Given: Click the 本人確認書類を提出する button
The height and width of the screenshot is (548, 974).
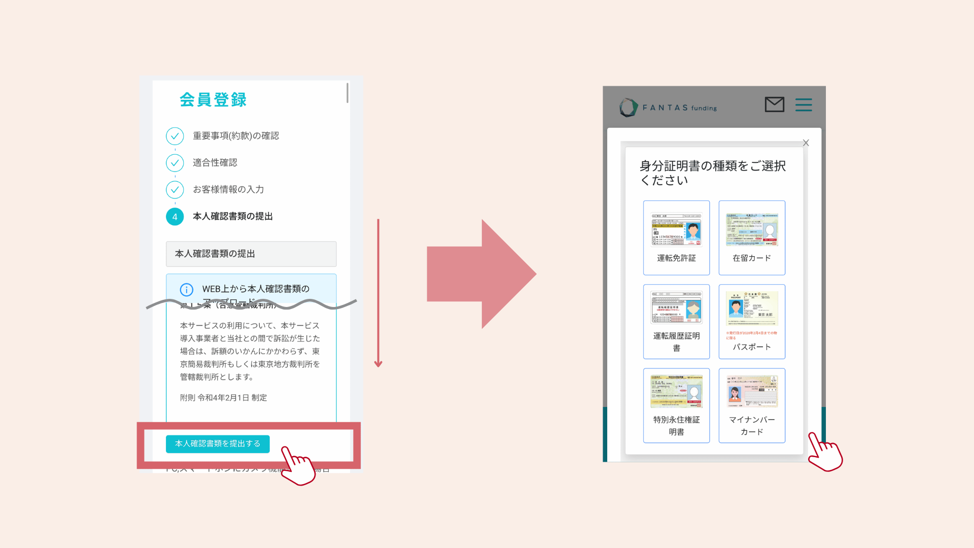Looking at the screenshot, I should [x=218, y=443].
